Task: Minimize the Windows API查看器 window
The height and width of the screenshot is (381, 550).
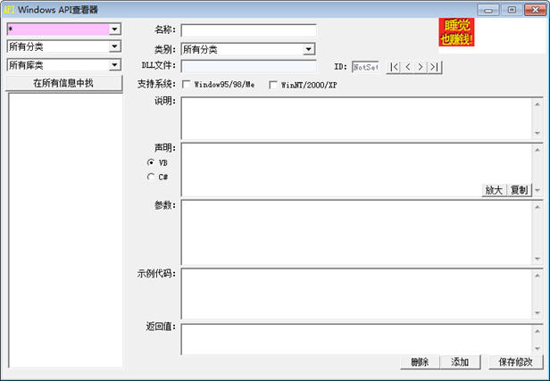Action: click(488, 10)
